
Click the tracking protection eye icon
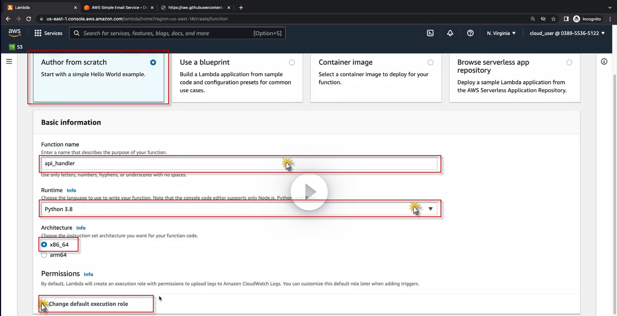click(x=543, y=19)
